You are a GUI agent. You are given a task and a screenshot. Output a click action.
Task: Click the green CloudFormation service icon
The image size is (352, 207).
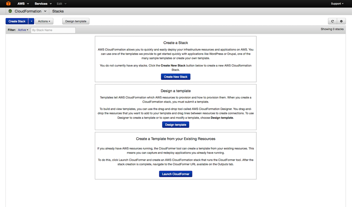tap(10, 11)
